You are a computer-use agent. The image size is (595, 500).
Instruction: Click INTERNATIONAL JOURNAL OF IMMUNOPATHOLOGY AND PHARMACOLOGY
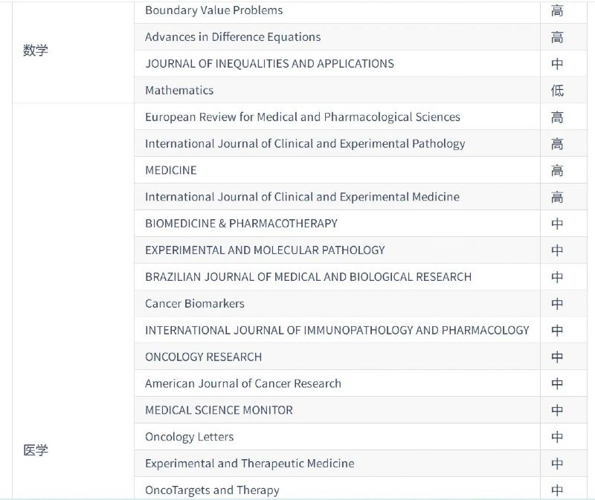337,330
